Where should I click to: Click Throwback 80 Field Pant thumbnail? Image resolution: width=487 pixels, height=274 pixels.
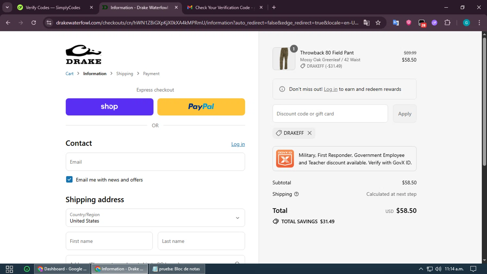(284, 59)
